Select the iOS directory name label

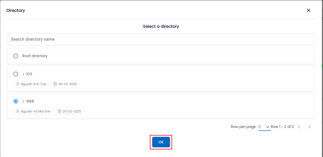coord(29,74)
